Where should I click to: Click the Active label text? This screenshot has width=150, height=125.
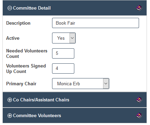click(13, 38)
